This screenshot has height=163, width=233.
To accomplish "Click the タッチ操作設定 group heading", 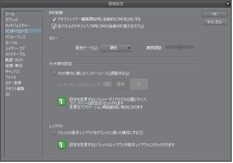I will point(60,64).
